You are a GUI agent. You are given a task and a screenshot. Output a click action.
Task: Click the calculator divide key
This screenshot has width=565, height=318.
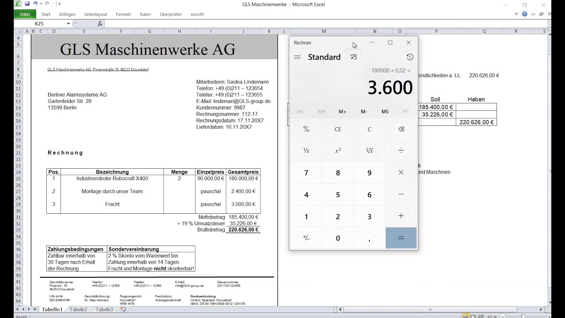click(x=401, y=151)
